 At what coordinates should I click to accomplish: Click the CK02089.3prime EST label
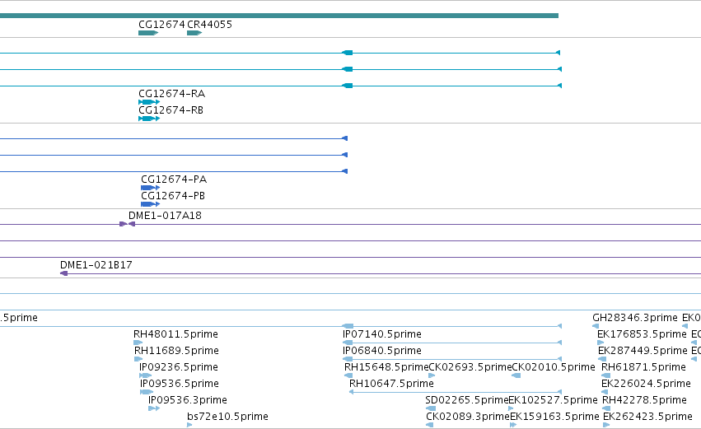(468, 417)
